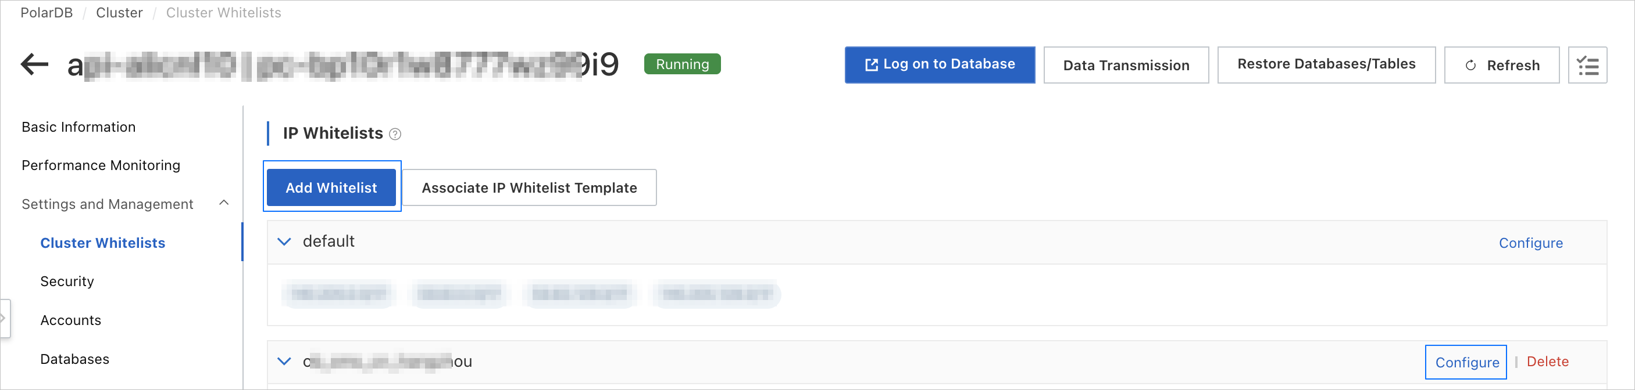The width and height of the screenshot is (1635, 390).
Task: Click the external-link icon in Log on to Database
Action: coord(871,64)
